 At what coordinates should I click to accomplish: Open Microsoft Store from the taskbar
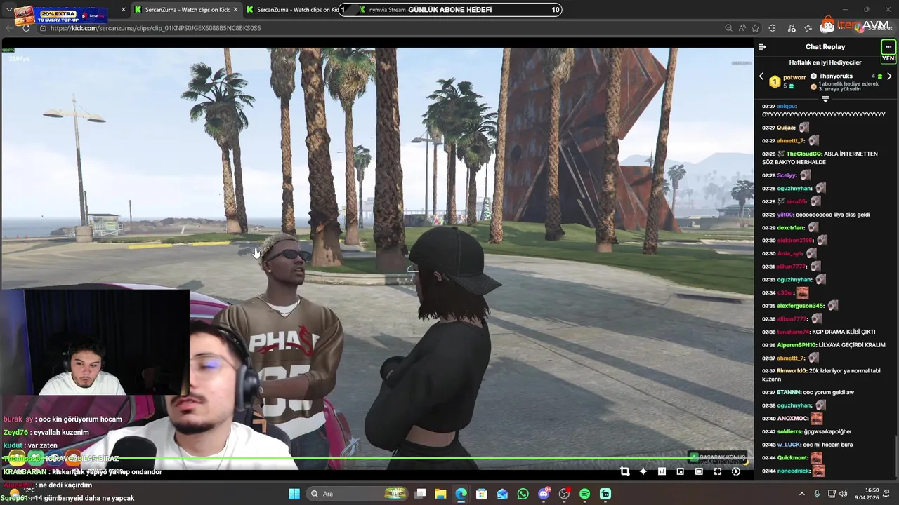click(x=482, y=494)
